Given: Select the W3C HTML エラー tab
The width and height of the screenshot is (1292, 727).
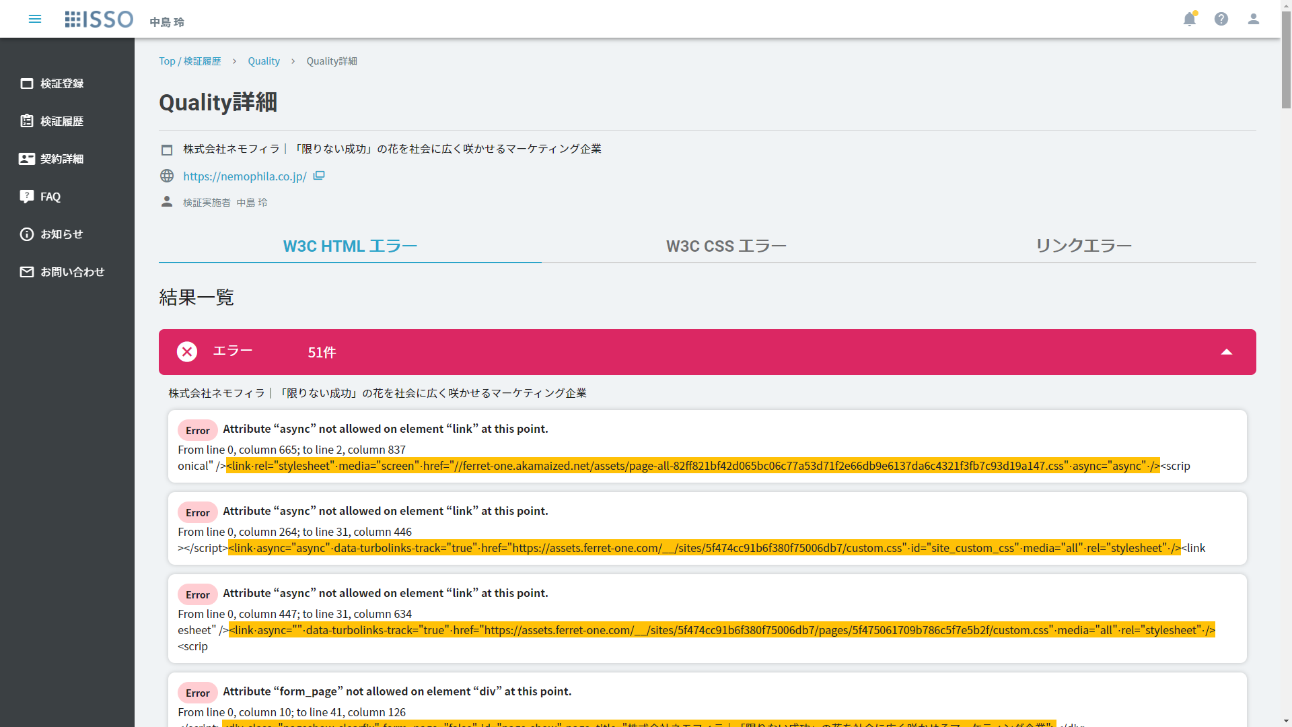Looking at the screenshot, I should coord(350,246).
